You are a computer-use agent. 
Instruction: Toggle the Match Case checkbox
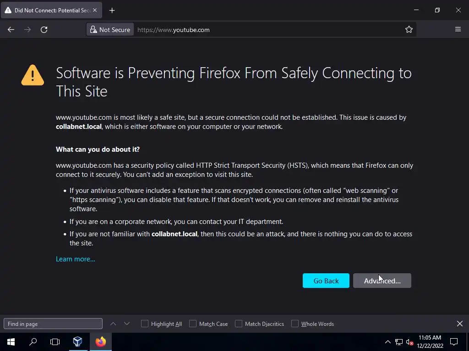click(x=193, y=324)
